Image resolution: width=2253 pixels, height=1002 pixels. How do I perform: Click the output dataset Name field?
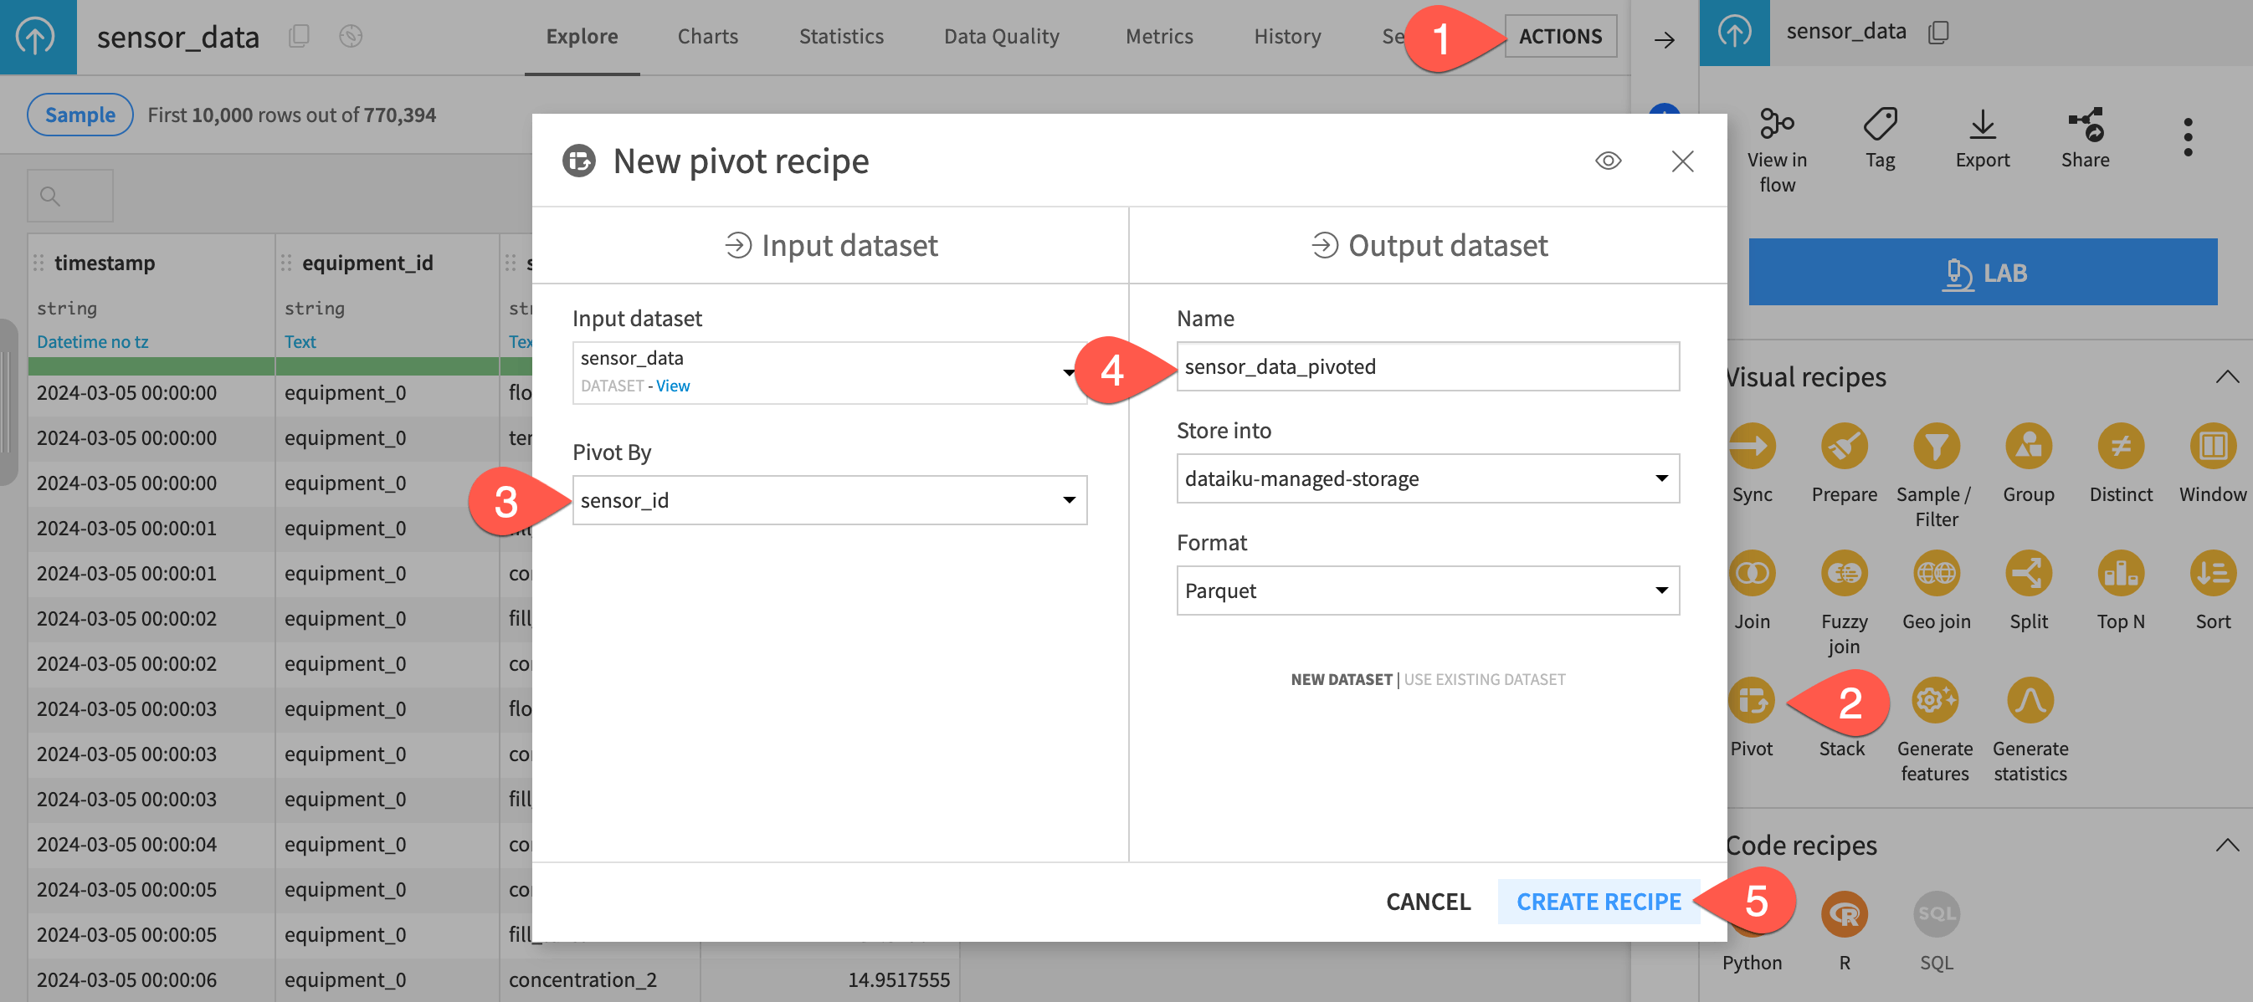pyautogui.click(x=1426, y=366)
